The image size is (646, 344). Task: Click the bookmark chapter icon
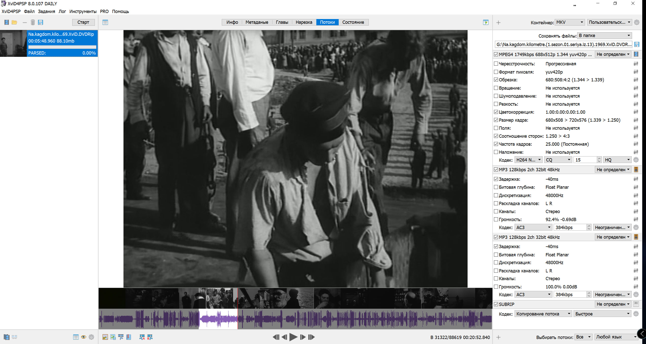[x=129, y=337]
